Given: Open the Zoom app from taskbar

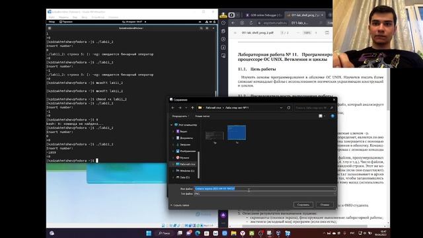Looking at the screenshot, I should click(225, 233).
